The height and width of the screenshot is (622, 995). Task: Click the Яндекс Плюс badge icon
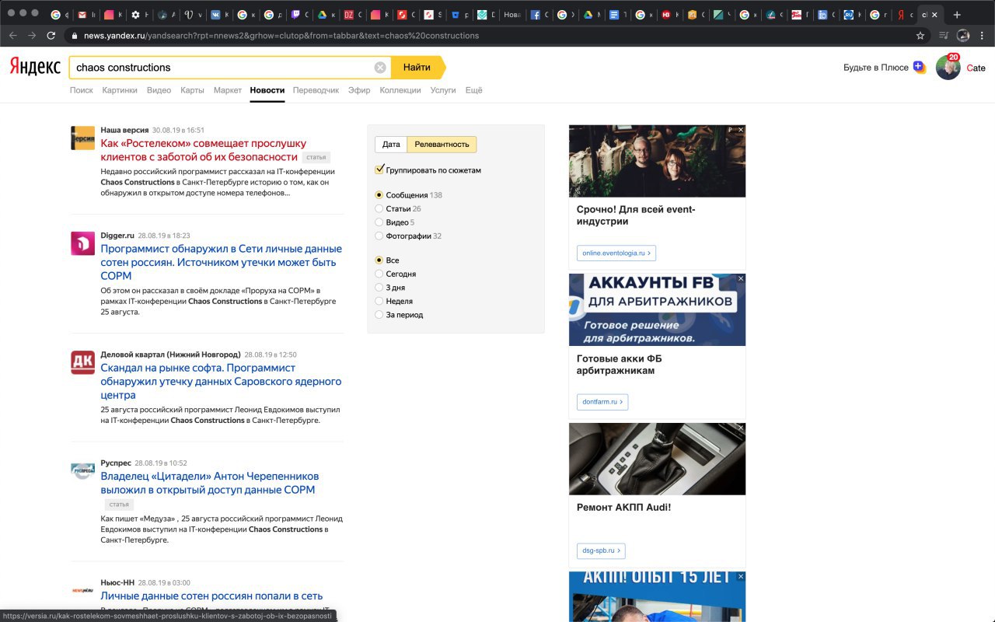click(920, 68)
